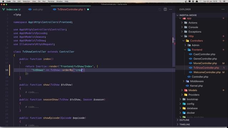228x128 pixels.
Task: Open macOS Control Center icon
Action: coord(224,1)
